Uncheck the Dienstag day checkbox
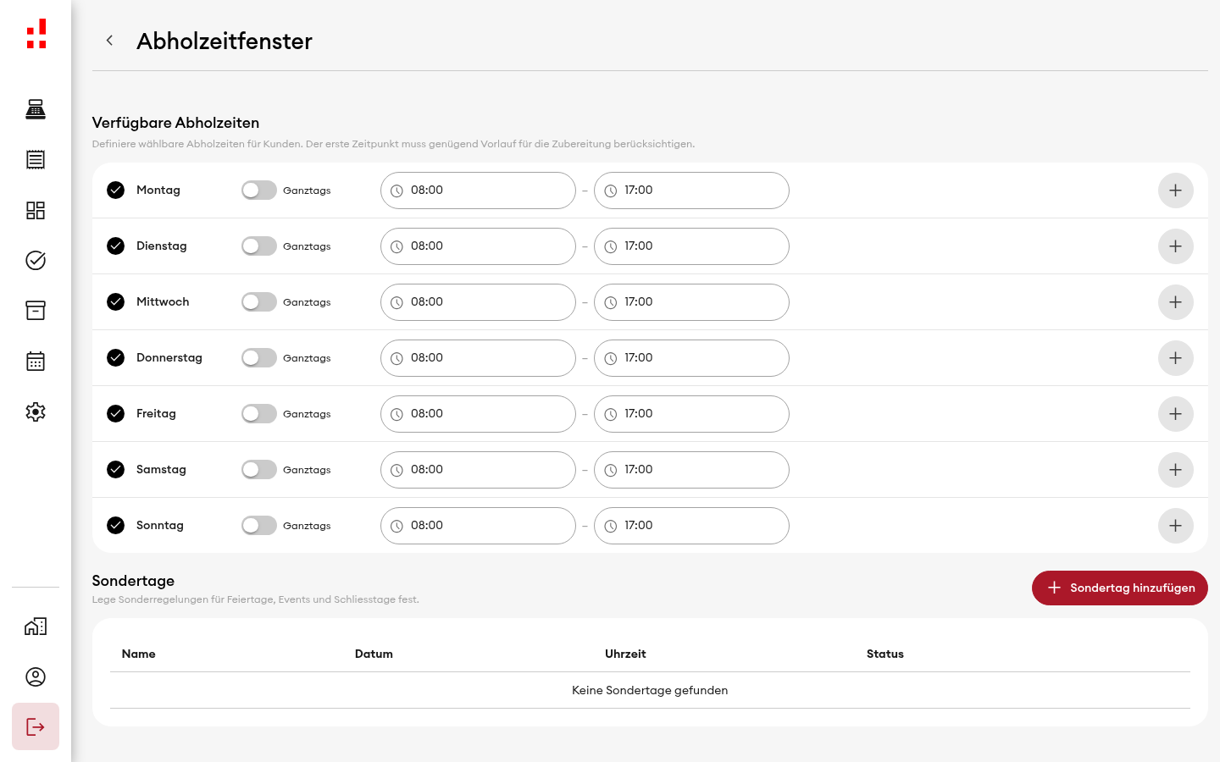1220x762 pixels. click(116, 246)
